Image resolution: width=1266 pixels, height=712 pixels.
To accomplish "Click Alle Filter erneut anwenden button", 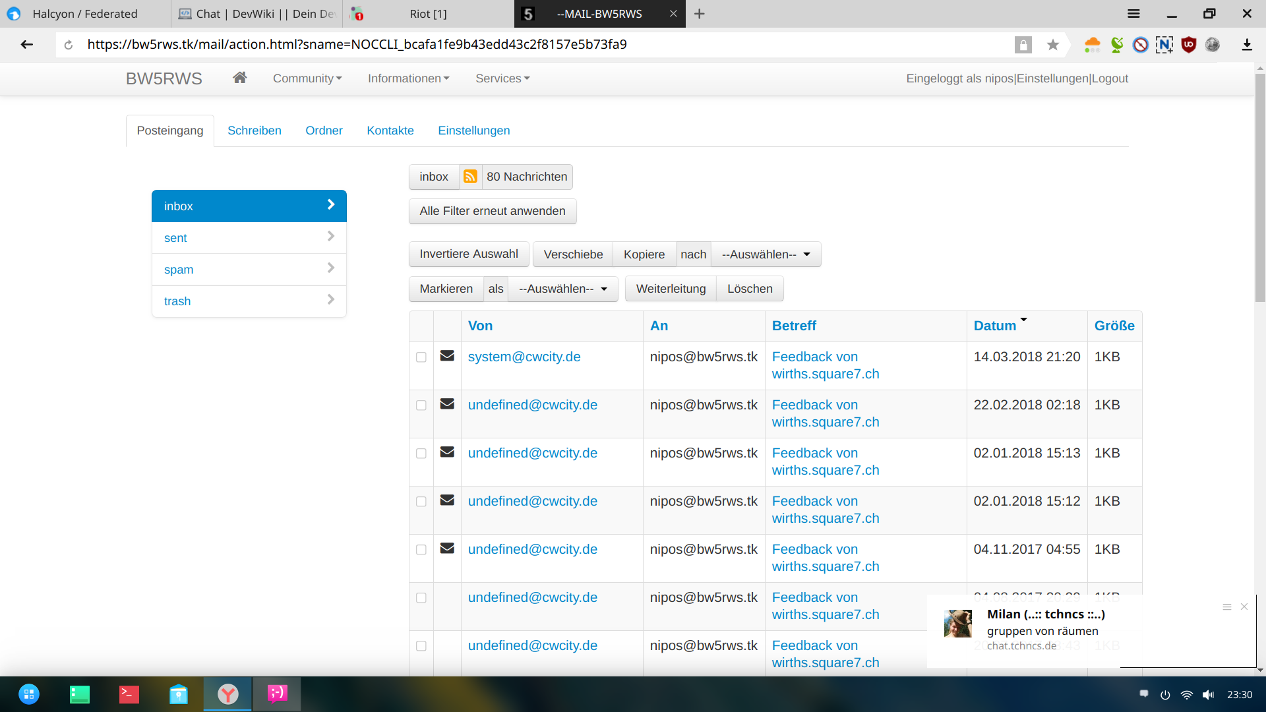I will (x=492, y=211).
